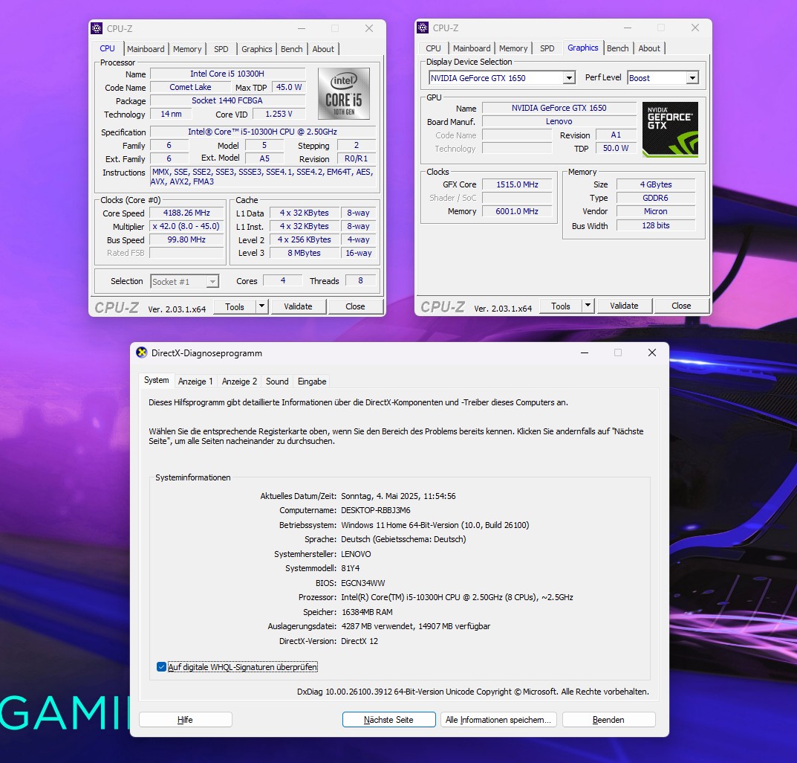Open Tools dropdown arrow in Graphics window
Viewport: 797px width, 763px height.
588,306
